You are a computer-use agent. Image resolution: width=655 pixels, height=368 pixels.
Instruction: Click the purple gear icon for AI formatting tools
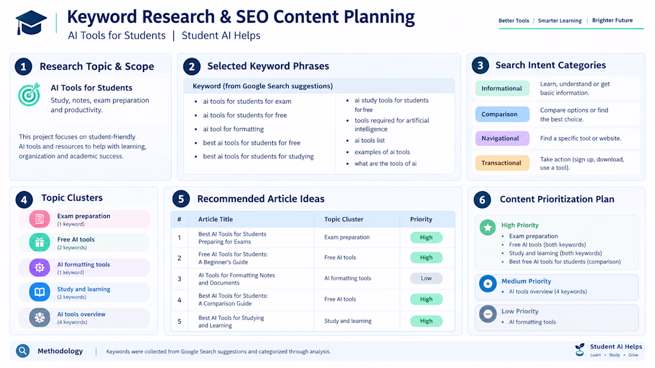click(x=40, y=268)
